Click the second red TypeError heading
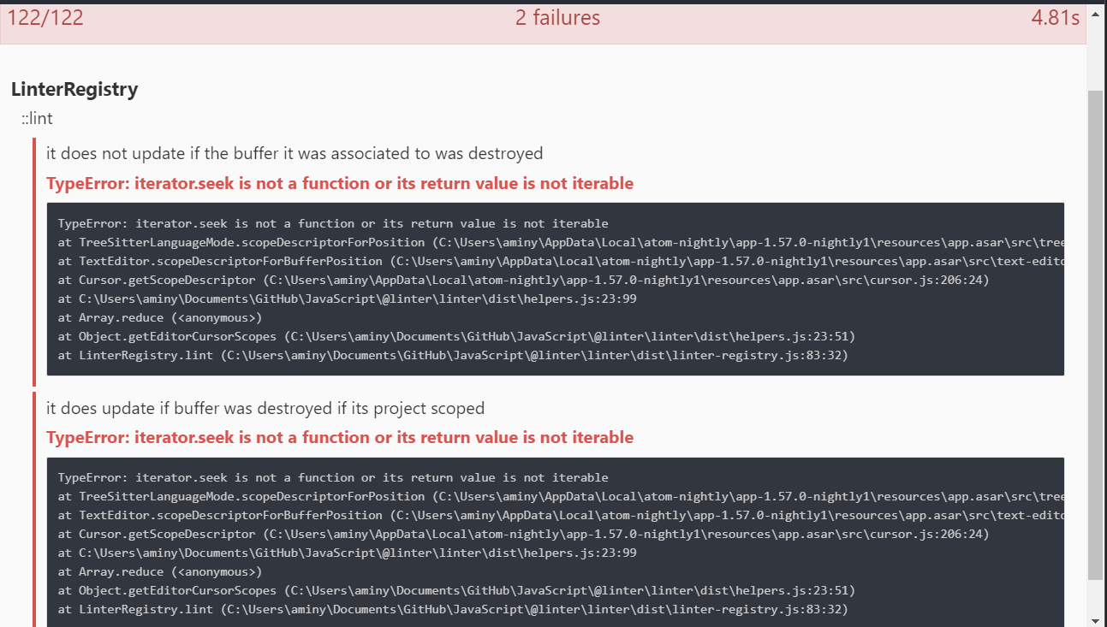The height and width of the screenshot is (627, 1107). [338, 436]
